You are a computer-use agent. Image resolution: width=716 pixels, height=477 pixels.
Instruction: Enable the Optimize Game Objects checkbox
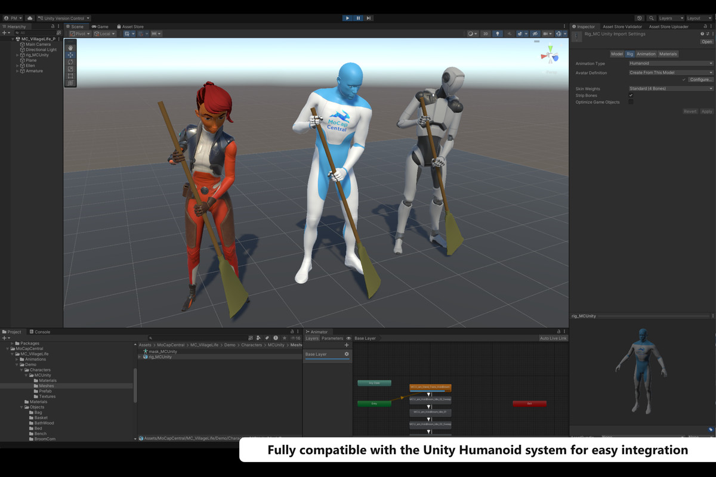pyautogui.click(x=631, y=102)
